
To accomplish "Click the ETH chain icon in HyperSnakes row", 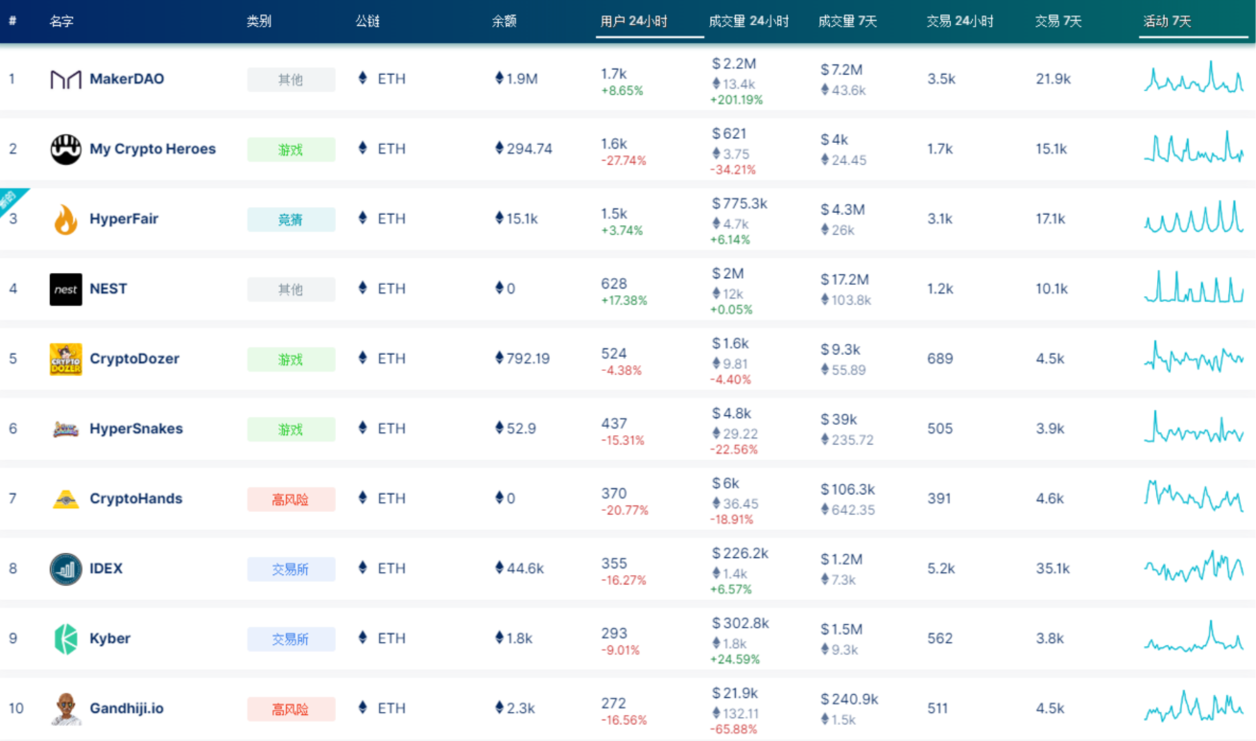I will coord(363,428).
